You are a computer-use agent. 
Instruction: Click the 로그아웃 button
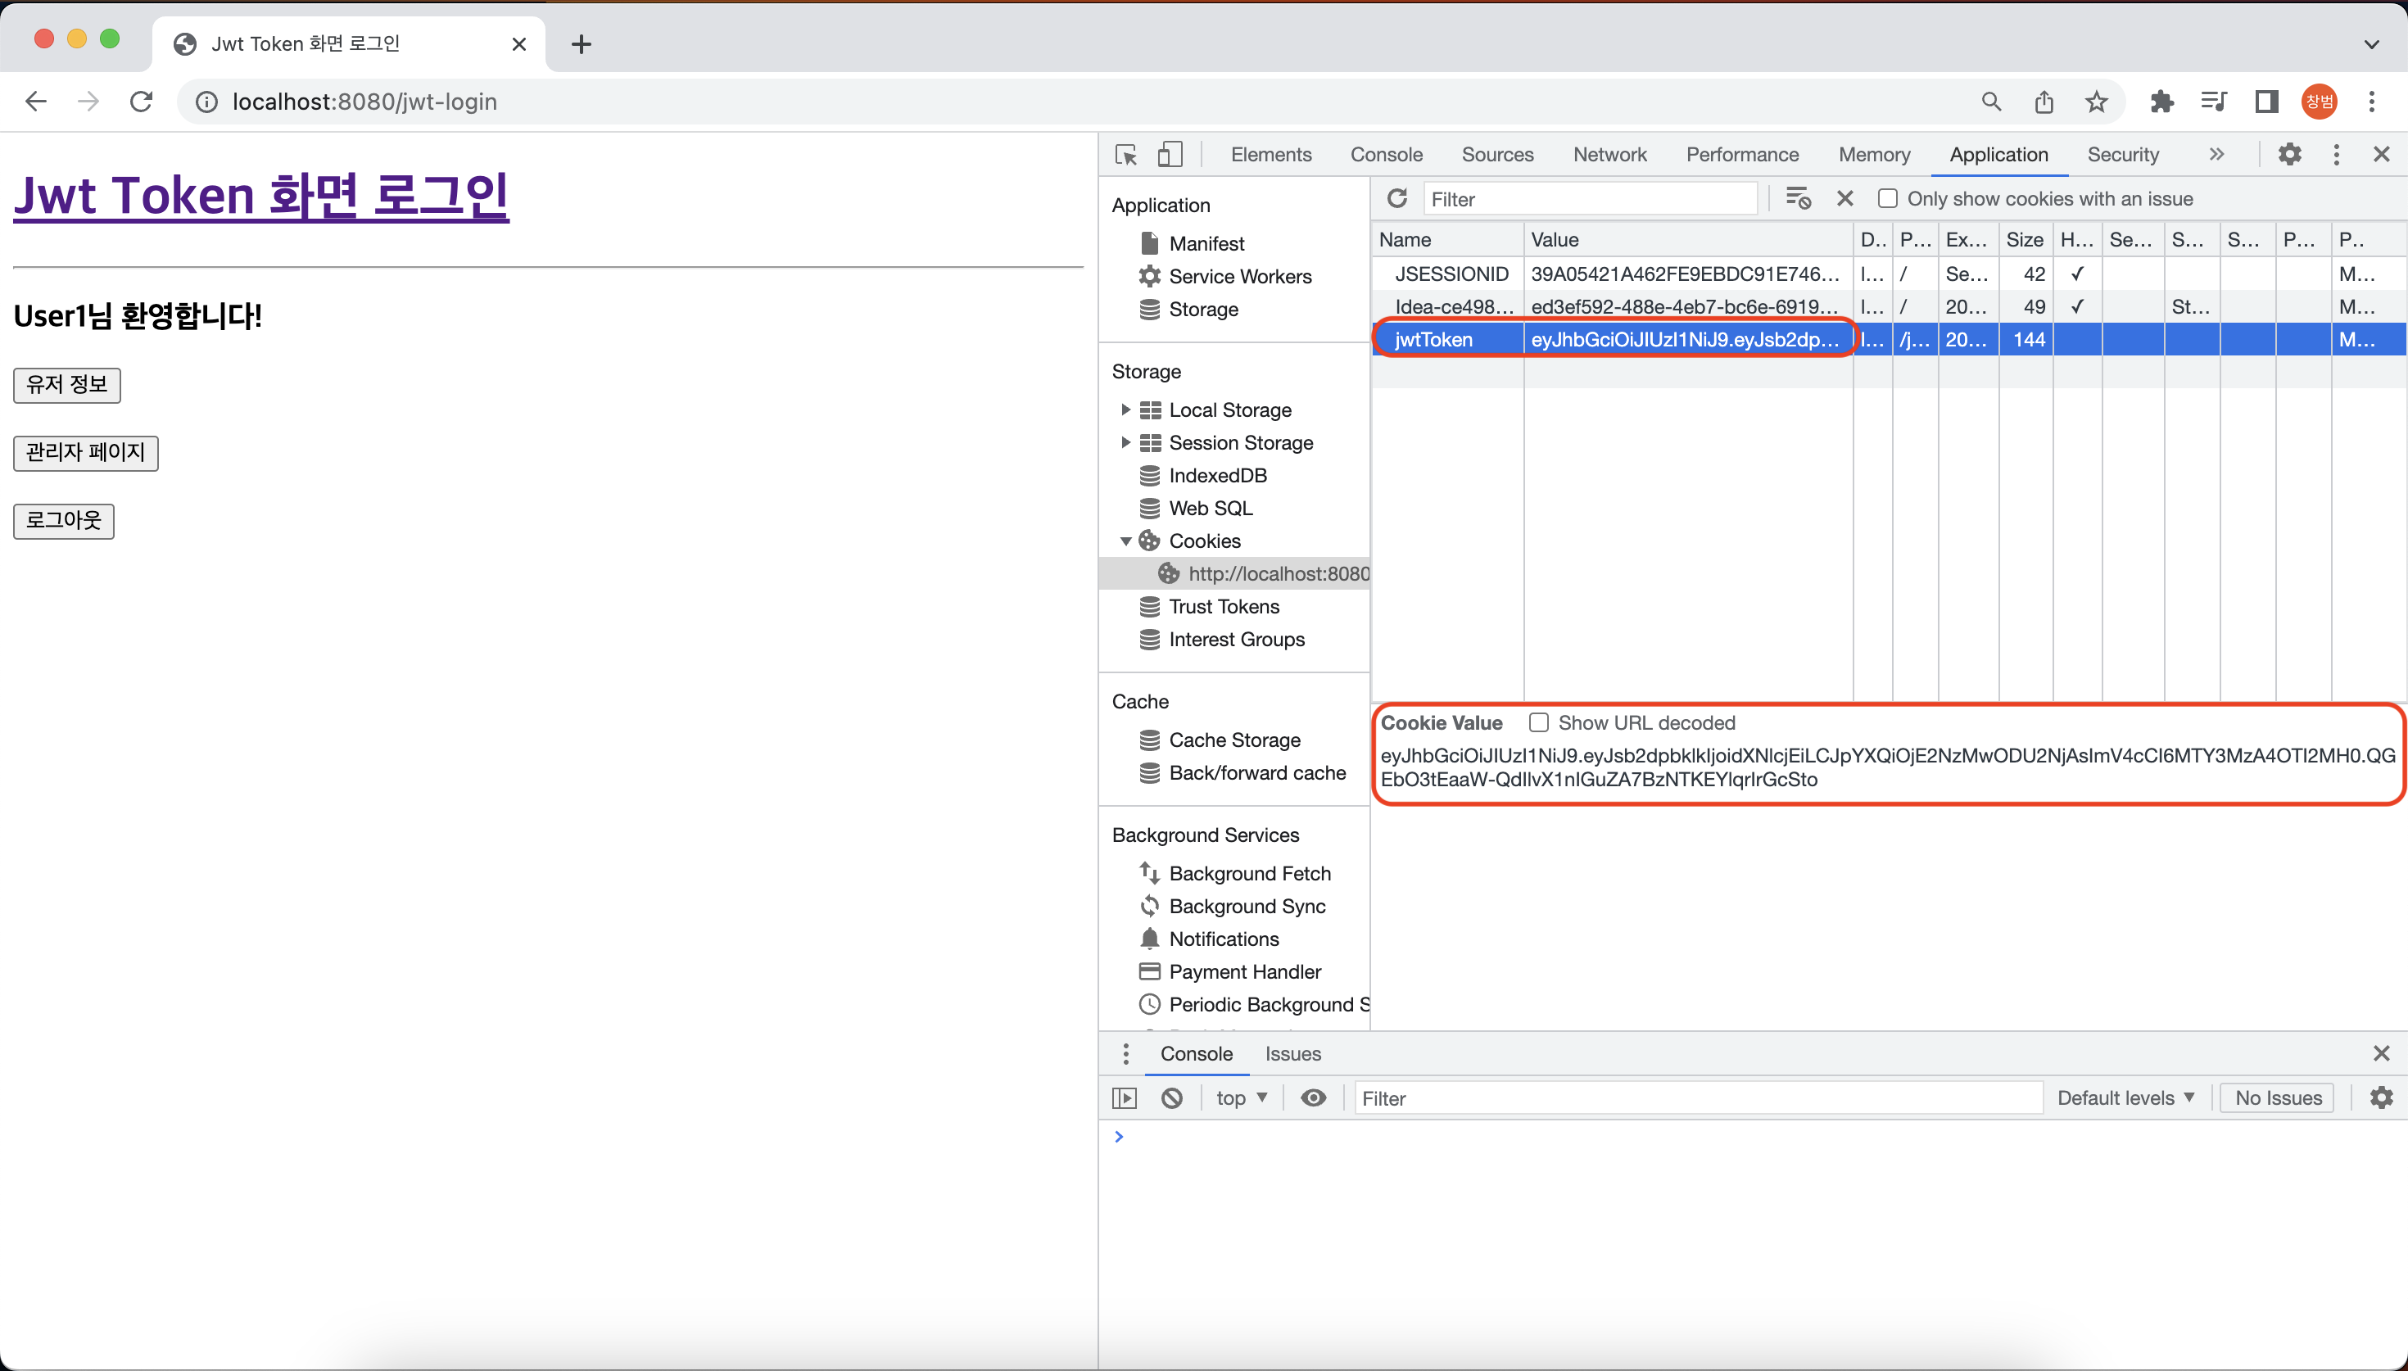[x=64, y=521]
